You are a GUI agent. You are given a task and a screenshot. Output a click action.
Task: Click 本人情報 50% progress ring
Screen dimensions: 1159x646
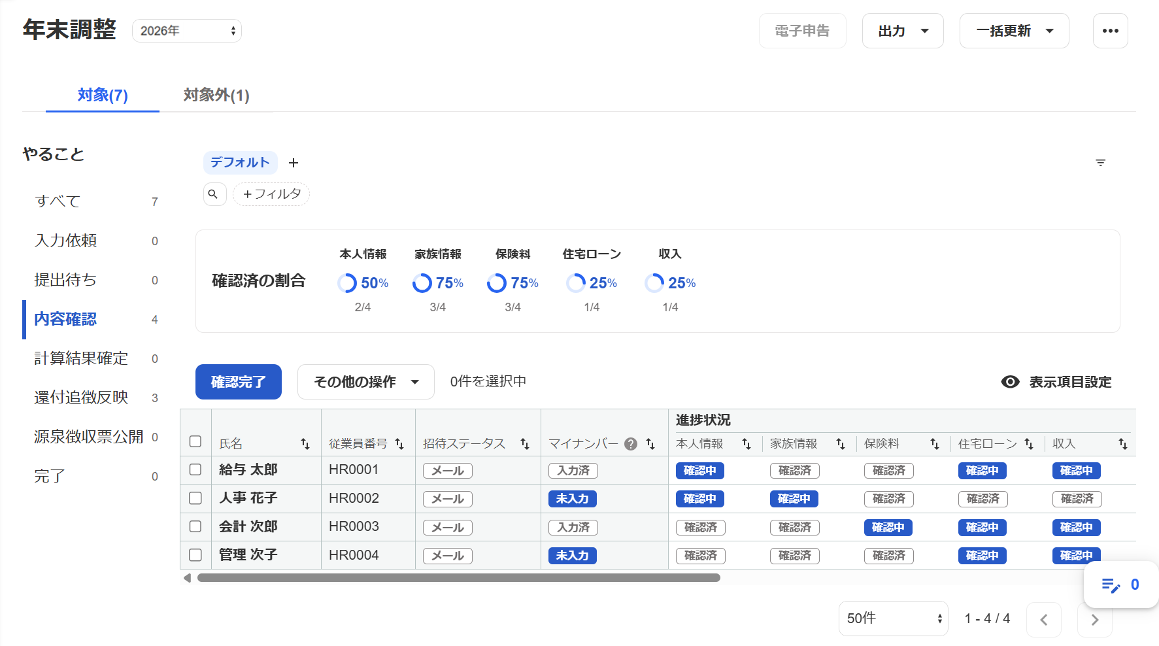coord(347,283)
